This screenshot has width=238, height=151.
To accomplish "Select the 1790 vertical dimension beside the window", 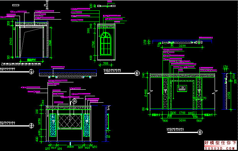I will click(x=93, y=44).
